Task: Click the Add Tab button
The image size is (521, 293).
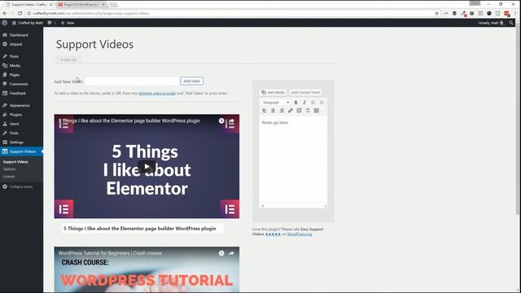Action: pyautogui.click(x=68, y=59)
